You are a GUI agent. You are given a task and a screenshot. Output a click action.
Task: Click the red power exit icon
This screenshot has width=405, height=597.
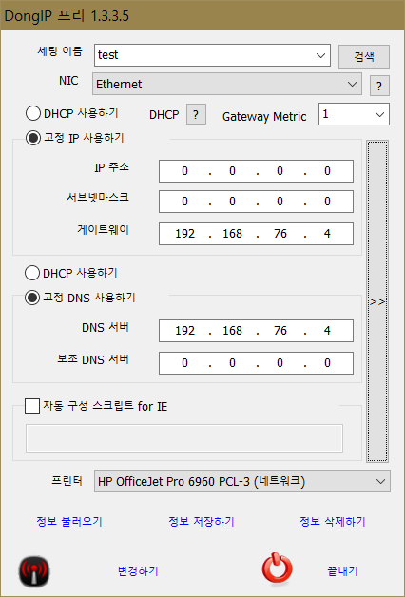[277, 570]
